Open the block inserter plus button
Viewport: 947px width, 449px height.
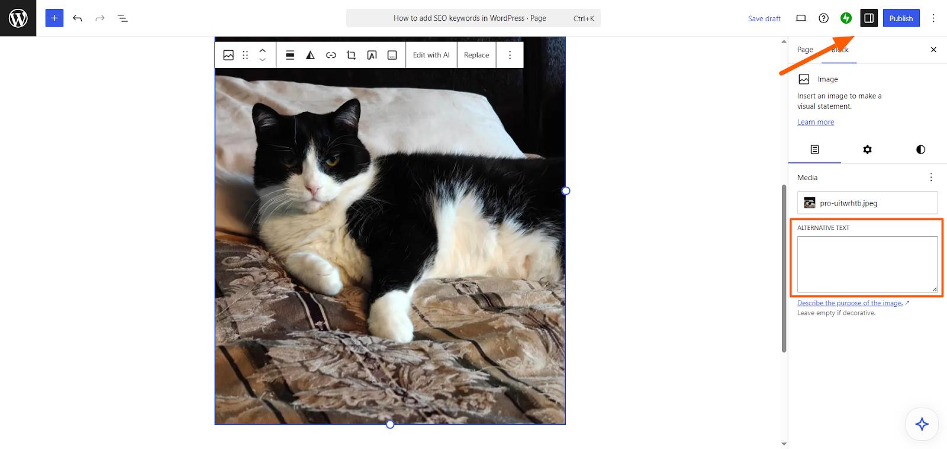coord(54,18)
